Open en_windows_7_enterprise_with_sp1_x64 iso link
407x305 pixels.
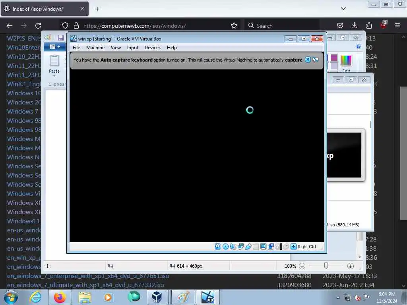click(88, 276)
